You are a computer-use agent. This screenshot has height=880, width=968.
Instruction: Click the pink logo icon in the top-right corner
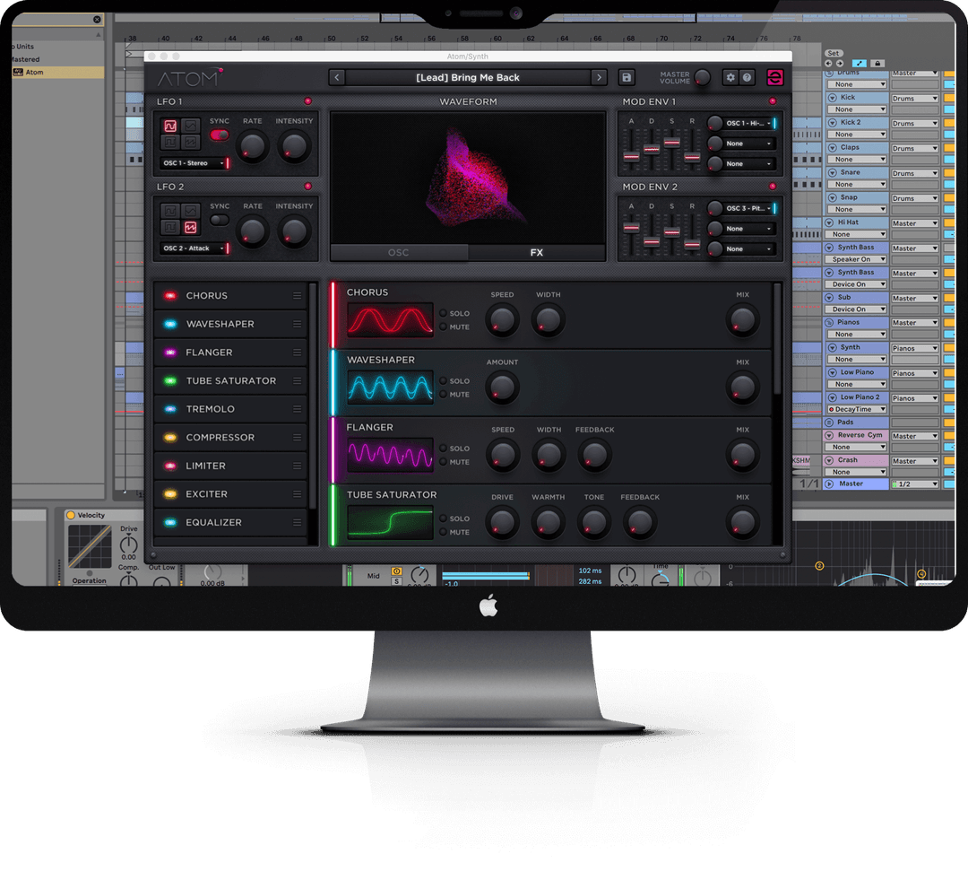[776, 77]
